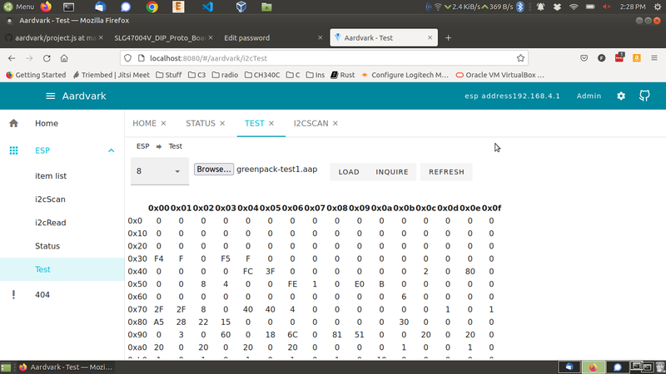Switch to the HOME app tab
Viewport: 666px width, 374px height.
(144, 123)
